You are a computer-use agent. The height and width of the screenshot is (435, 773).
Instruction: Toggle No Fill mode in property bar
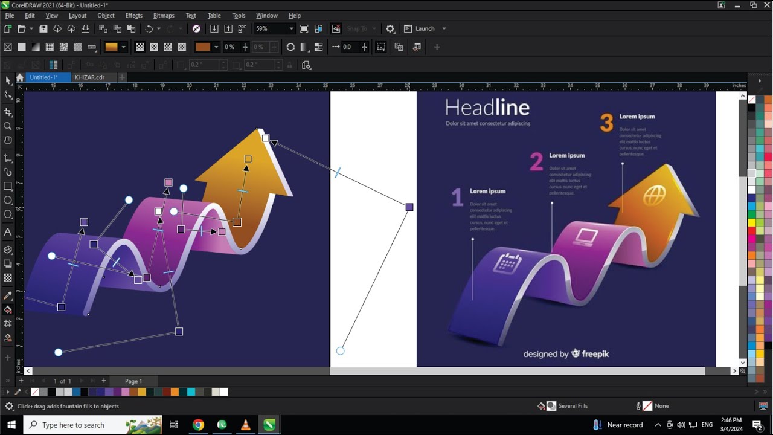(8, 47)
